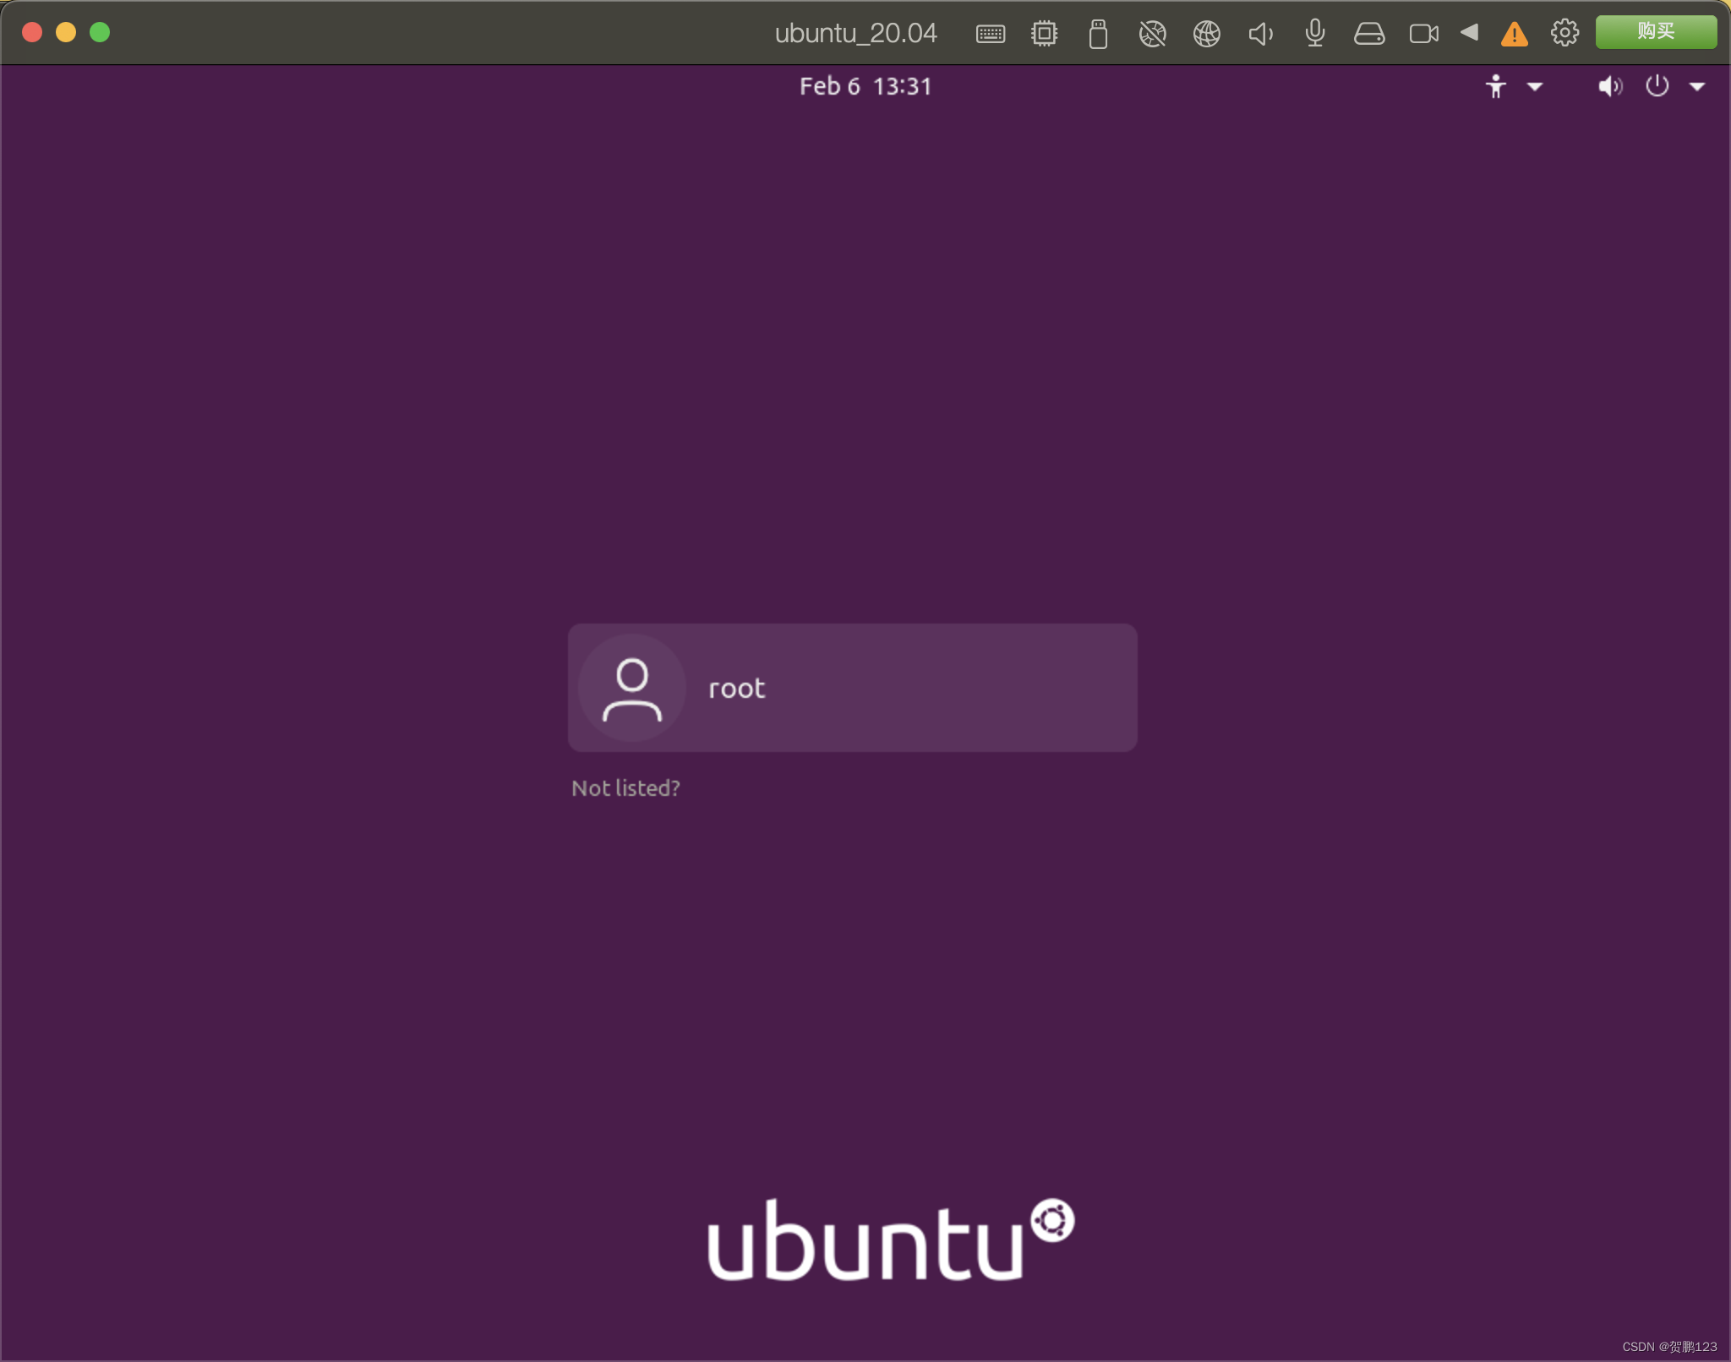The image size is (1731, 1362).
Task: Open the accessibility menu in top bar
Action: click(x=1496, y=86)
